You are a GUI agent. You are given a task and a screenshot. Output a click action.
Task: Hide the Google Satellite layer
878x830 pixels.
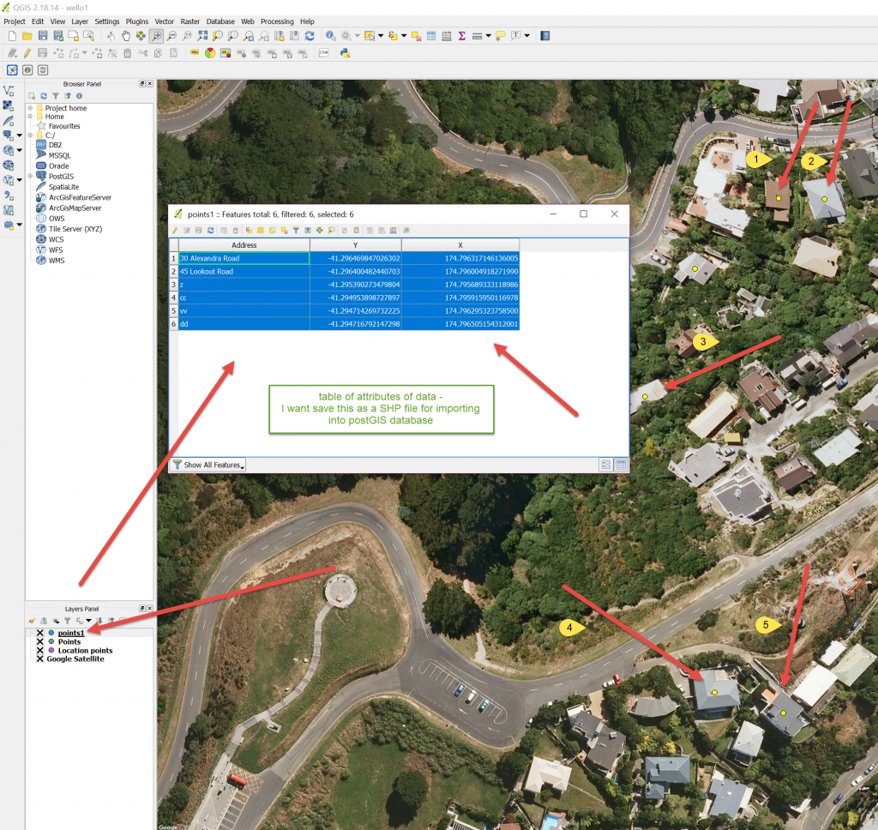coord(40,659)
